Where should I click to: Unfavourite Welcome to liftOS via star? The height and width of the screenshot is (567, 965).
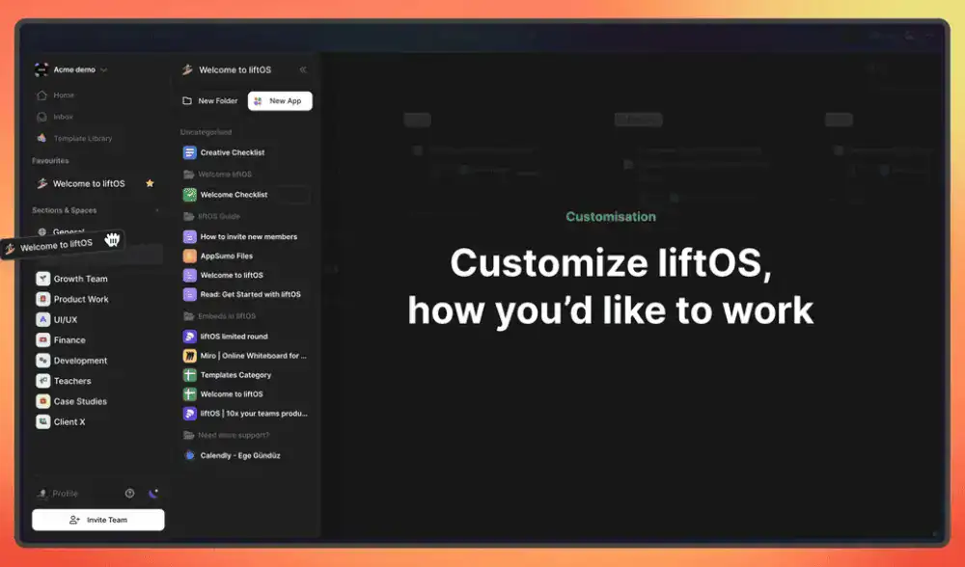click(x=150, y=183)
